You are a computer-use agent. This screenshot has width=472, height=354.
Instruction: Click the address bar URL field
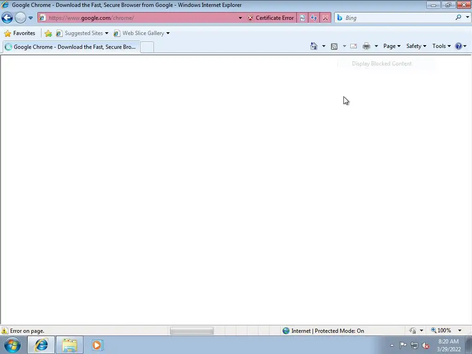click(142, 18)
